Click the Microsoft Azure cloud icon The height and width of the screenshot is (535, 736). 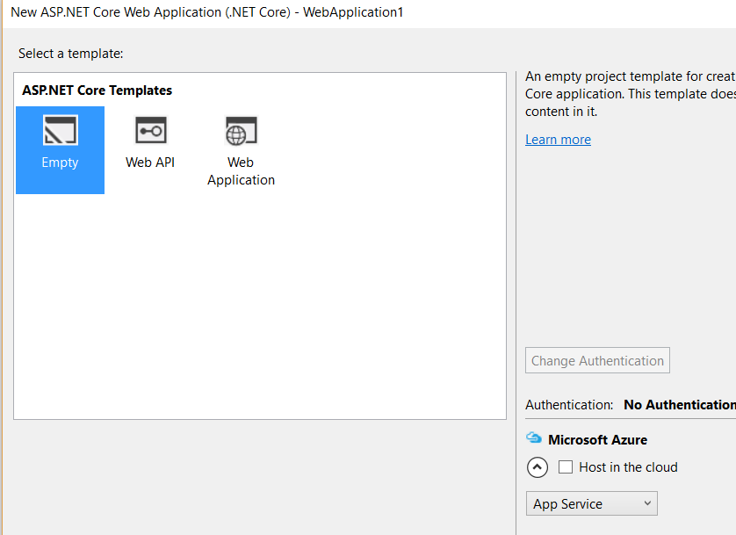[534, 437]
